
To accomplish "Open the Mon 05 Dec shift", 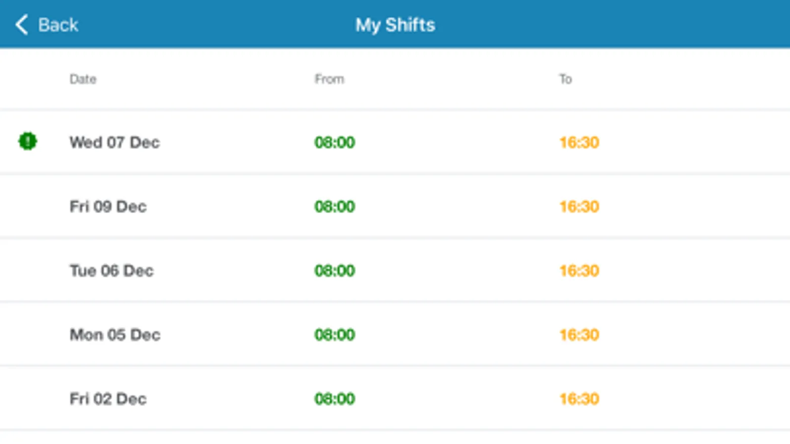I will click(x=115, y=334).
